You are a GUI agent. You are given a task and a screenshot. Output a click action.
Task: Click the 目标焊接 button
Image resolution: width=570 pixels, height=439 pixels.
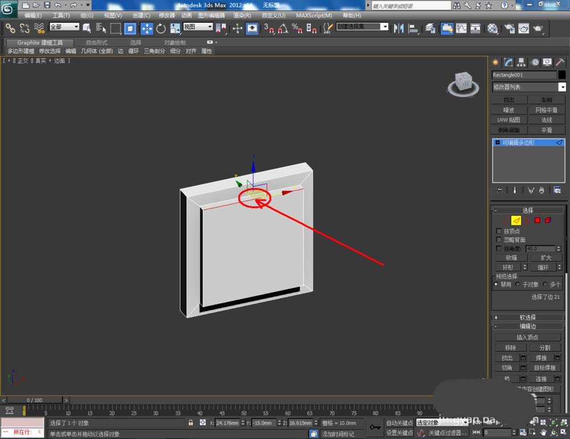tap(544, 368)
